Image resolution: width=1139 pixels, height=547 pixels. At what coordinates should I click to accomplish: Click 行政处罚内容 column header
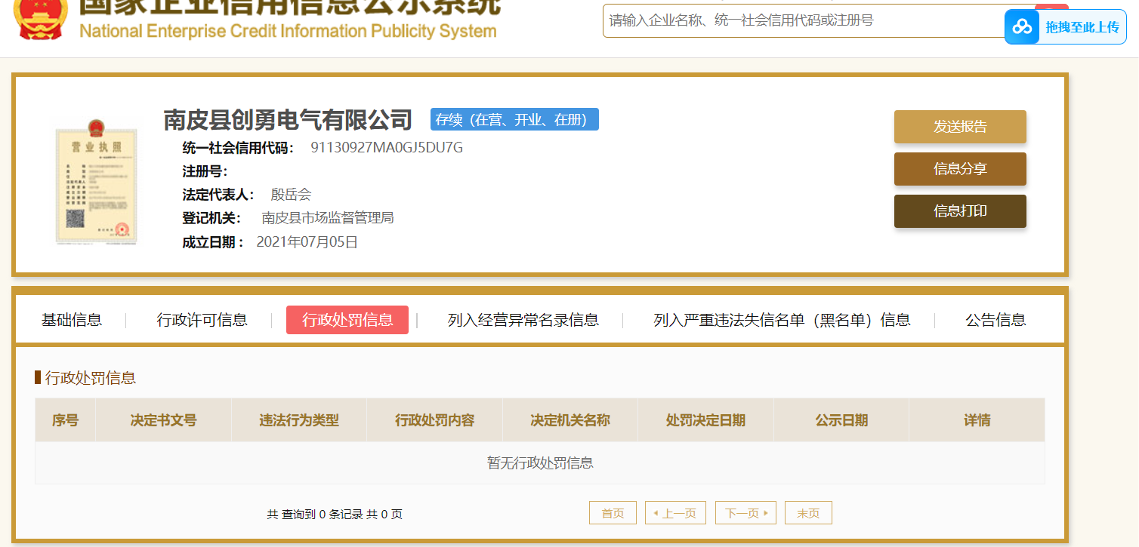coord(434,420)
